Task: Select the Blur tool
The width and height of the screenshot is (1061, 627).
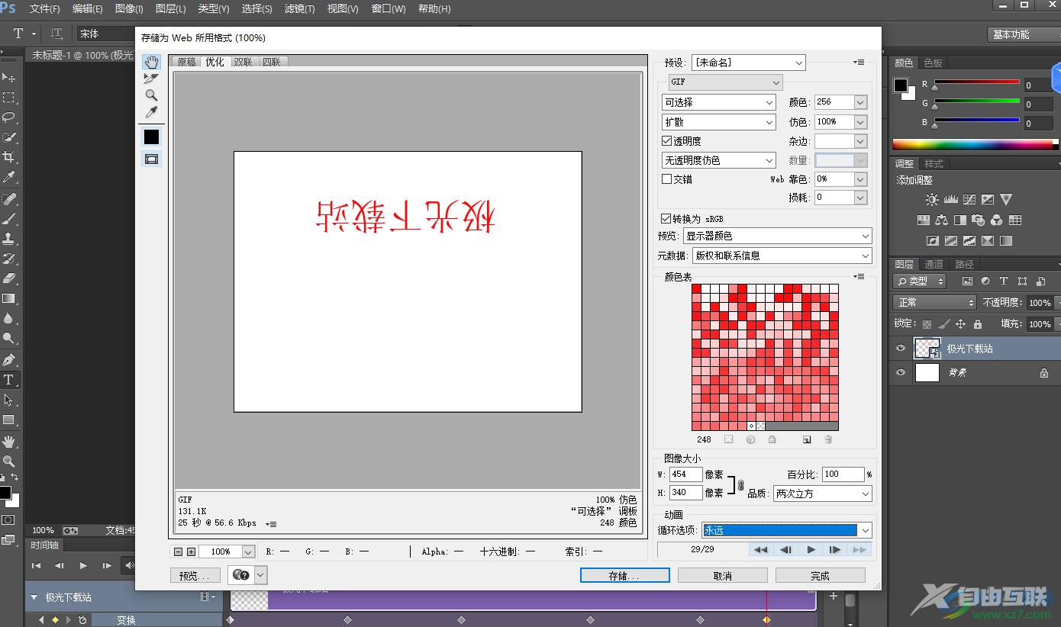Action: coord(9,318)
